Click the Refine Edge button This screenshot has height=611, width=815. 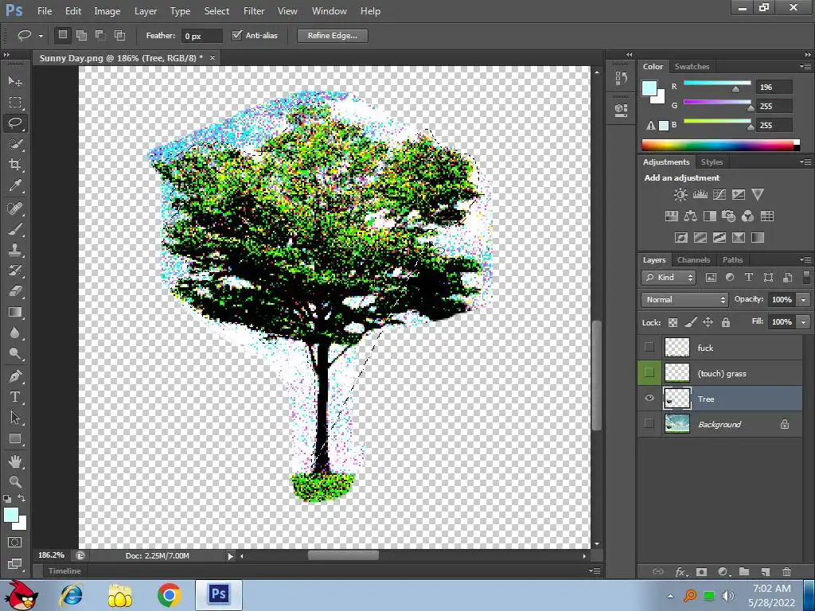[333, 35]
